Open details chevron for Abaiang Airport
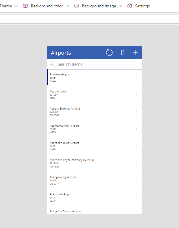This screenshot has height=228, width=179. tap(136, 78)
